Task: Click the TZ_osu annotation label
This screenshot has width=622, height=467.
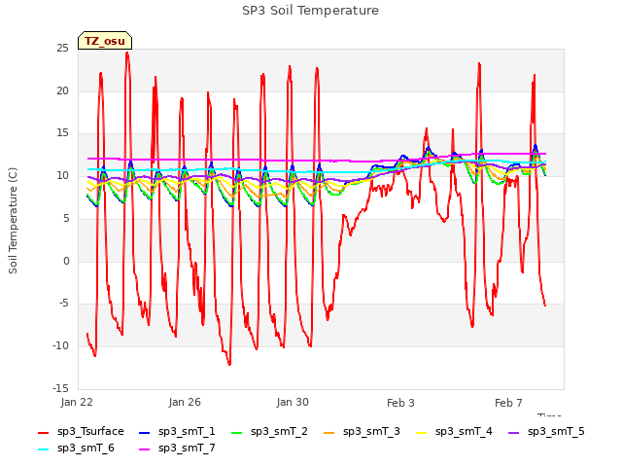Action: pos(105,41)
